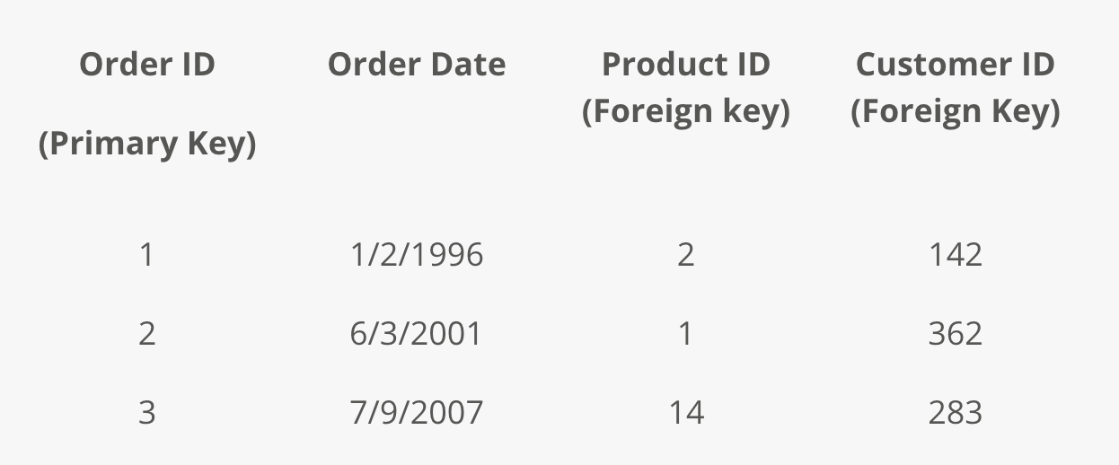
Task: Click the Foreign Key label under Customer ID
Action: [x=956, y=112]
